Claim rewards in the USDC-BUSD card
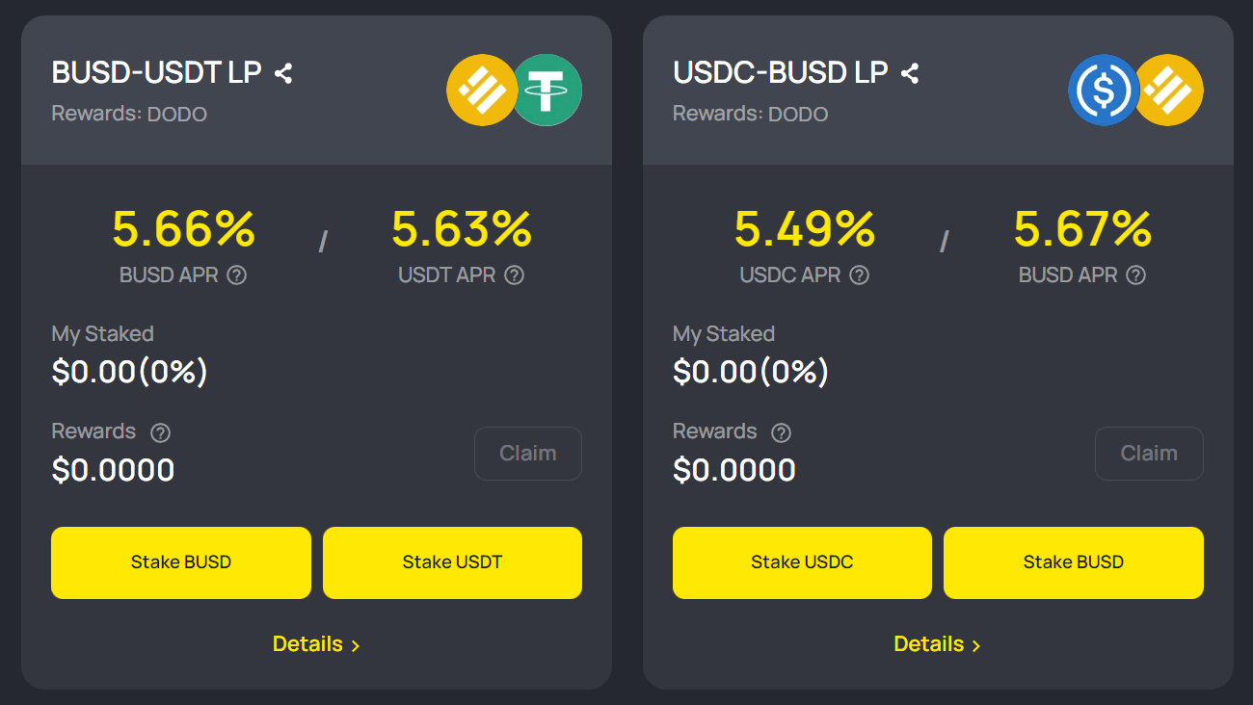 (1149, 454)
